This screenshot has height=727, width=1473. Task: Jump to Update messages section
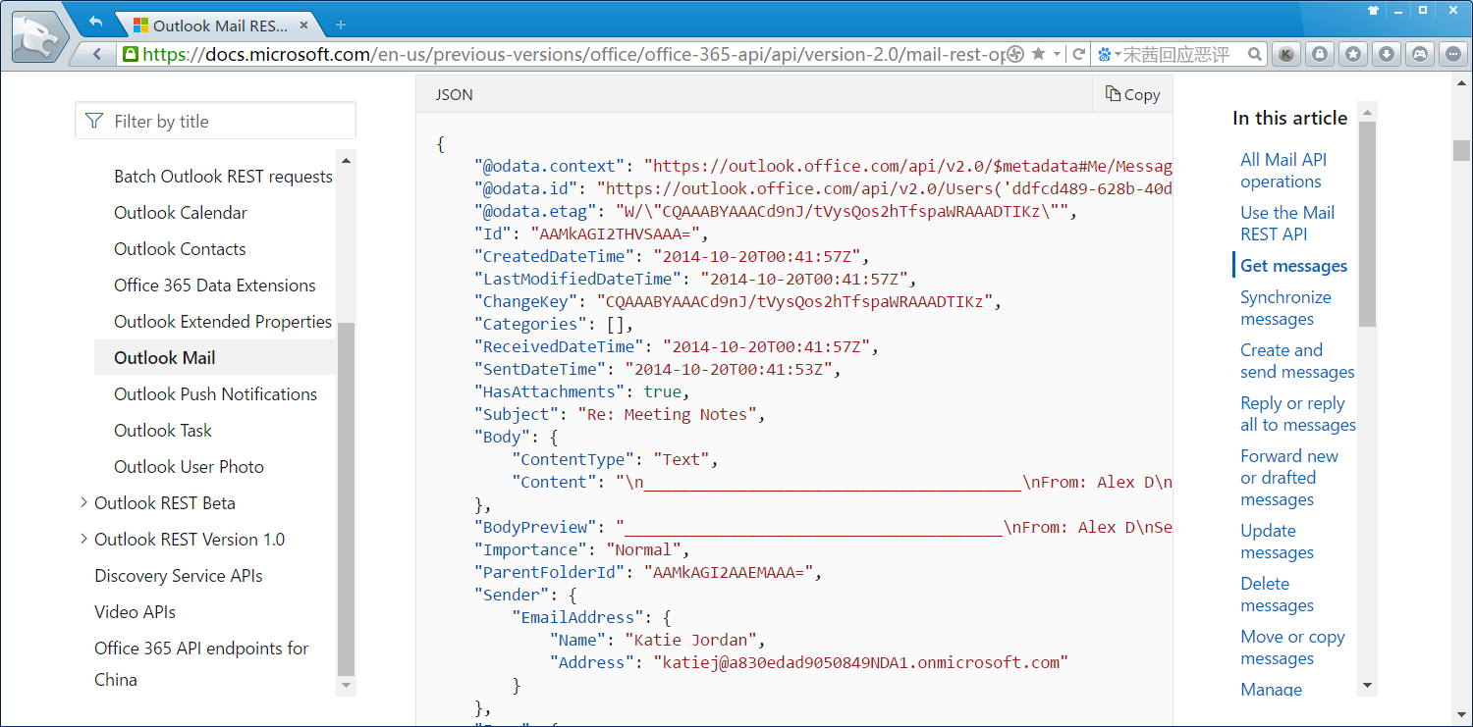click(x=1277, y=542)
